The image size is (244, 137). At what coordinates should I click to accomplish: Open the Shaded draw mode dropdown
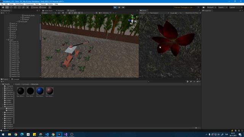coord(49,13)
